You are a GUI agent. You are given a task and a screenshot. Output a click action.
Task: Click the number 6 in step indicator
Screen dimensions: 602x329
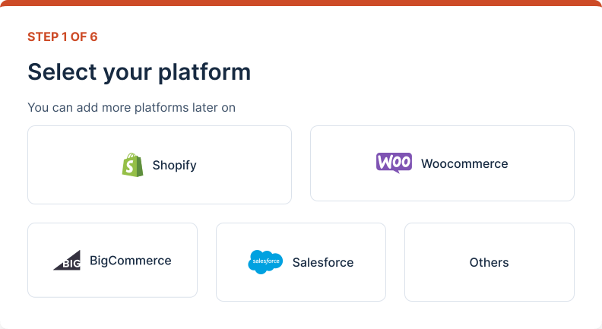pos(93,36)
